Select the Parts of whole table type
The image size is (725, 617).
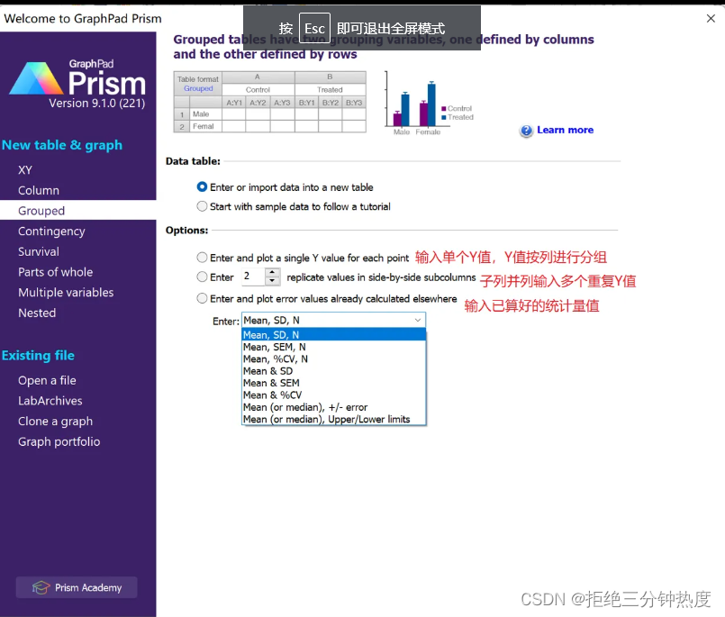pos(55,272)
